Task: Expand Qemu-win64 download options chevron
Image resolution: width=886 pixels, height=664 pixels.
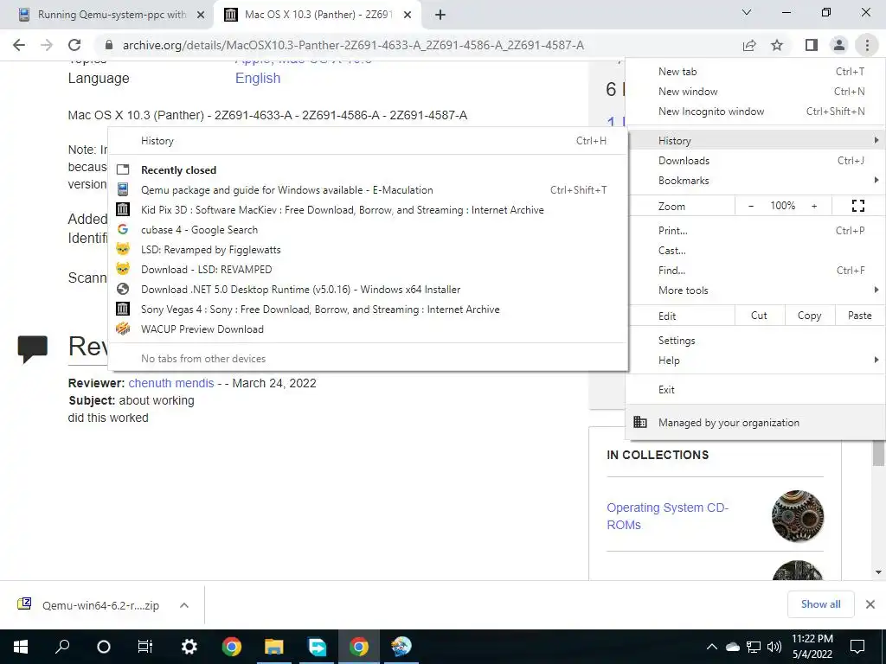Action: 183,605
